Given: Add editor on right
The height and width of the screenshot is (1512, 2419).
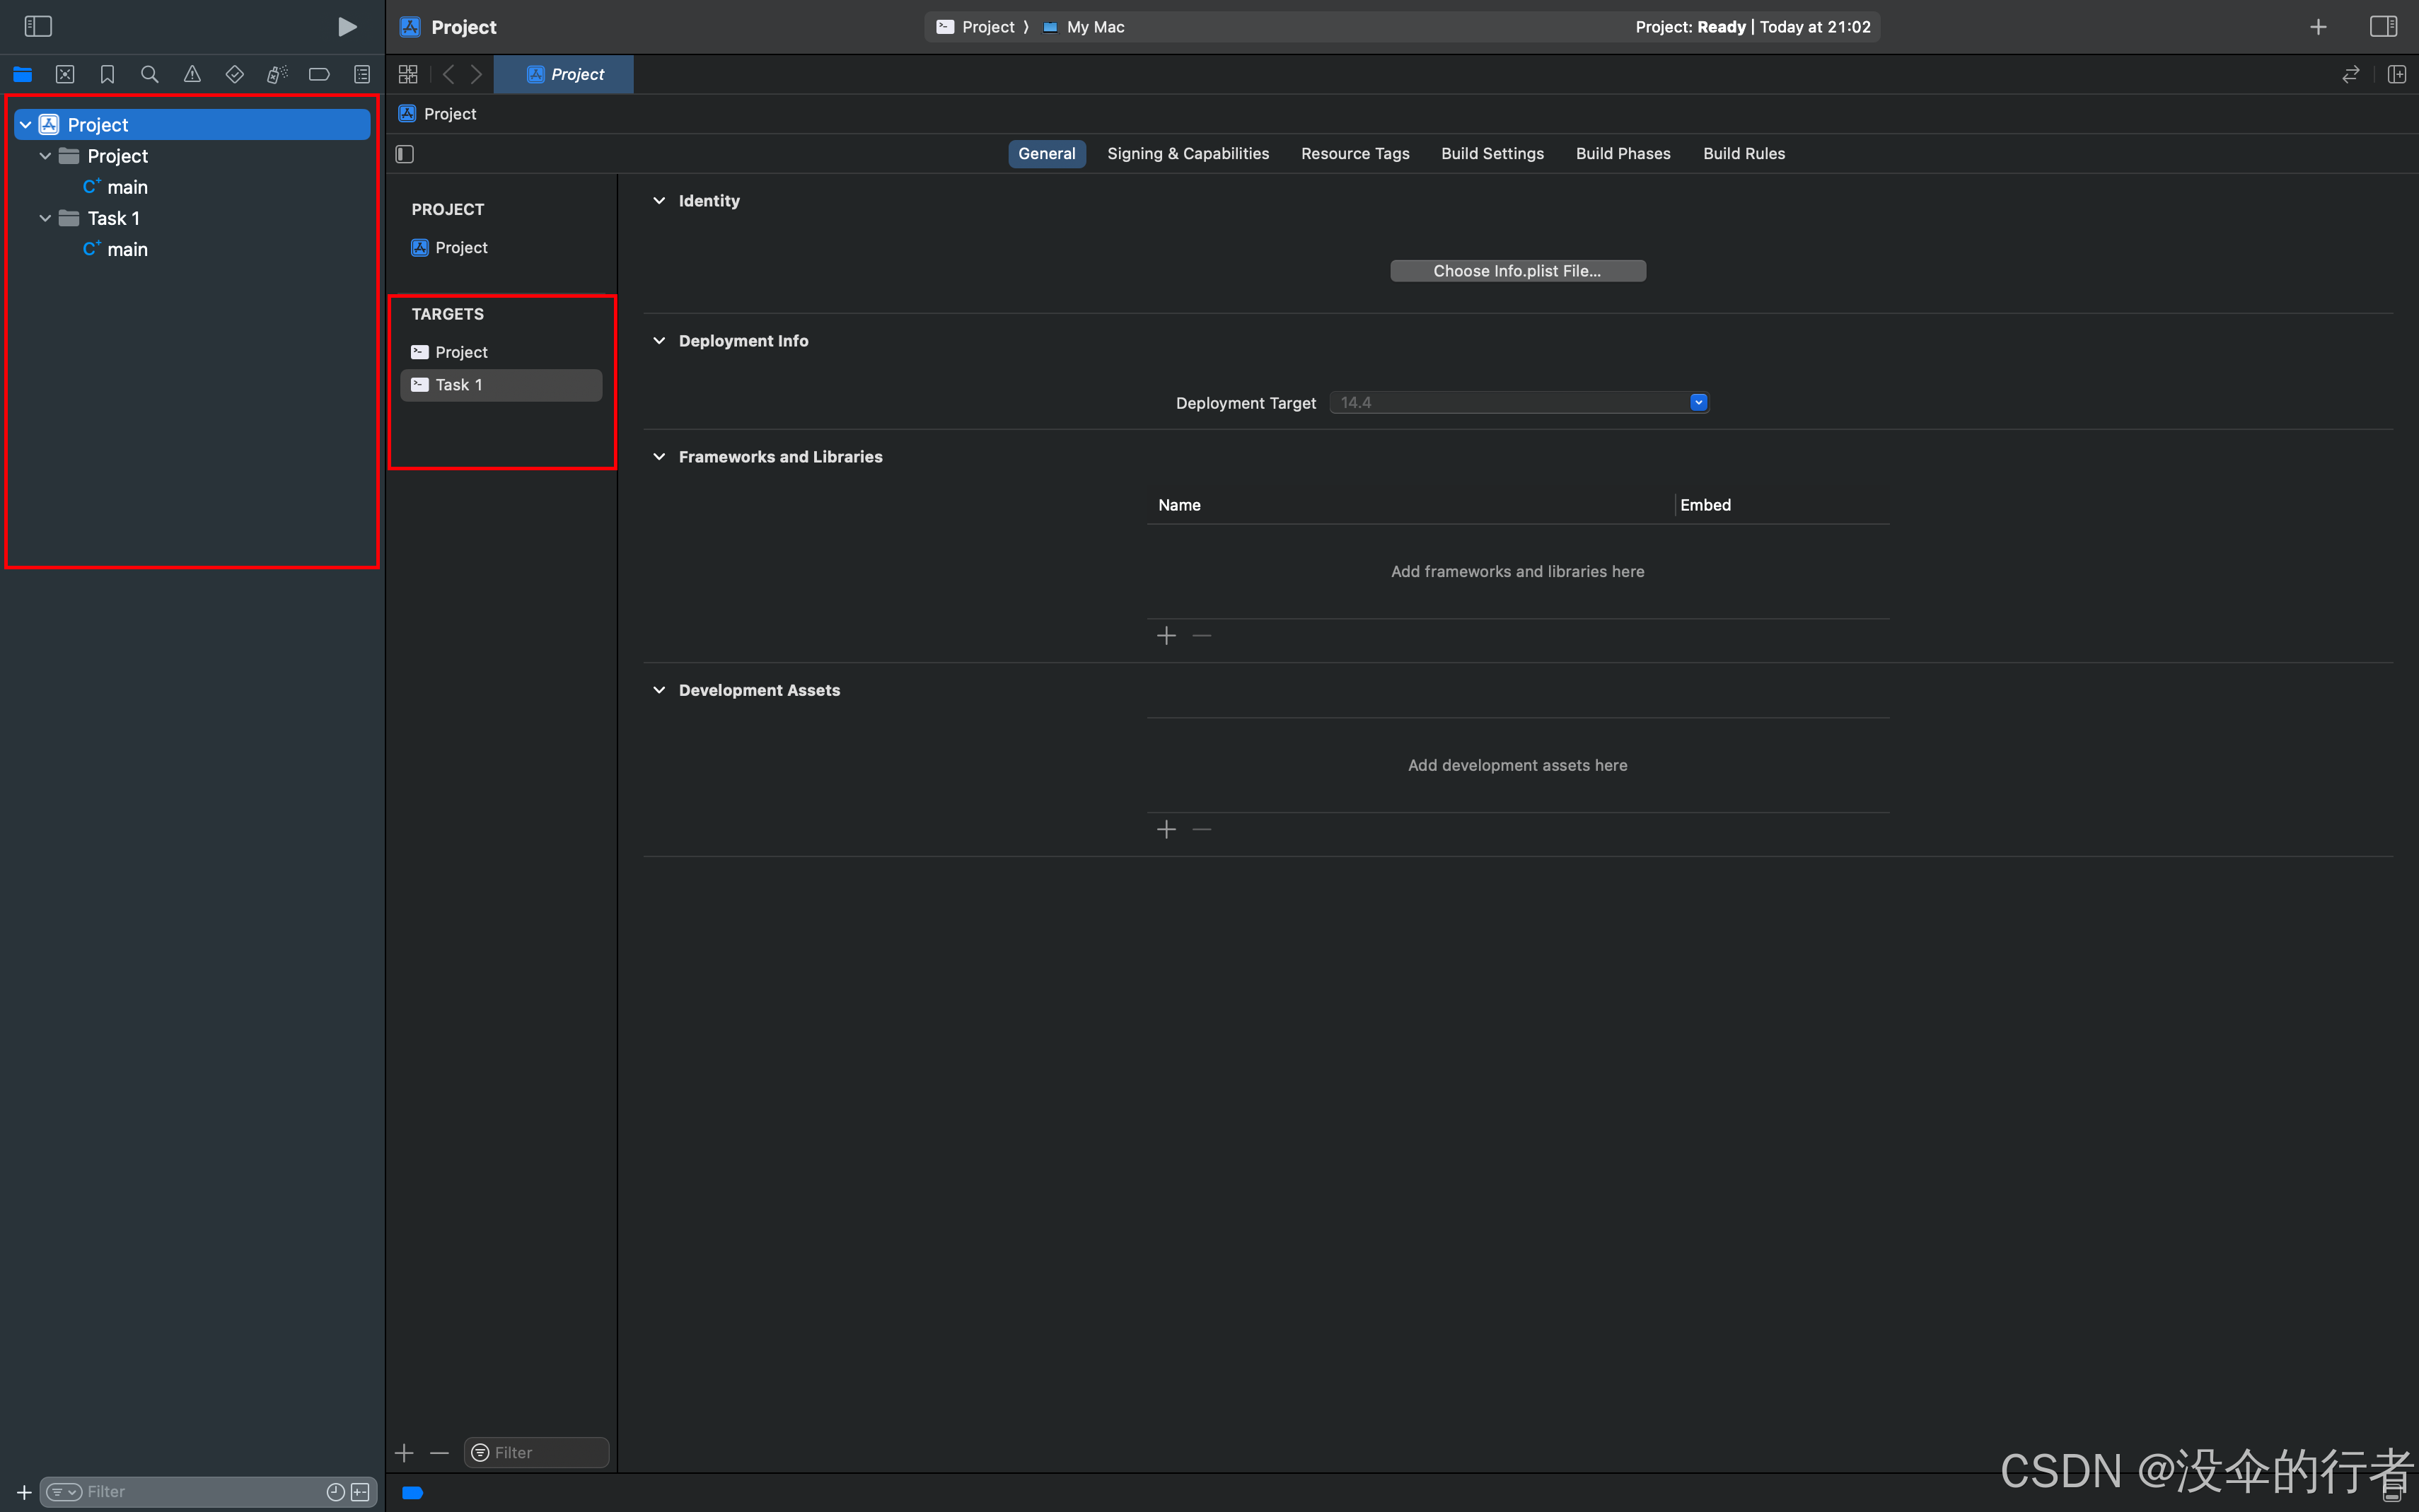Looking at the screenshot, I should click(x=2397, y=74).
